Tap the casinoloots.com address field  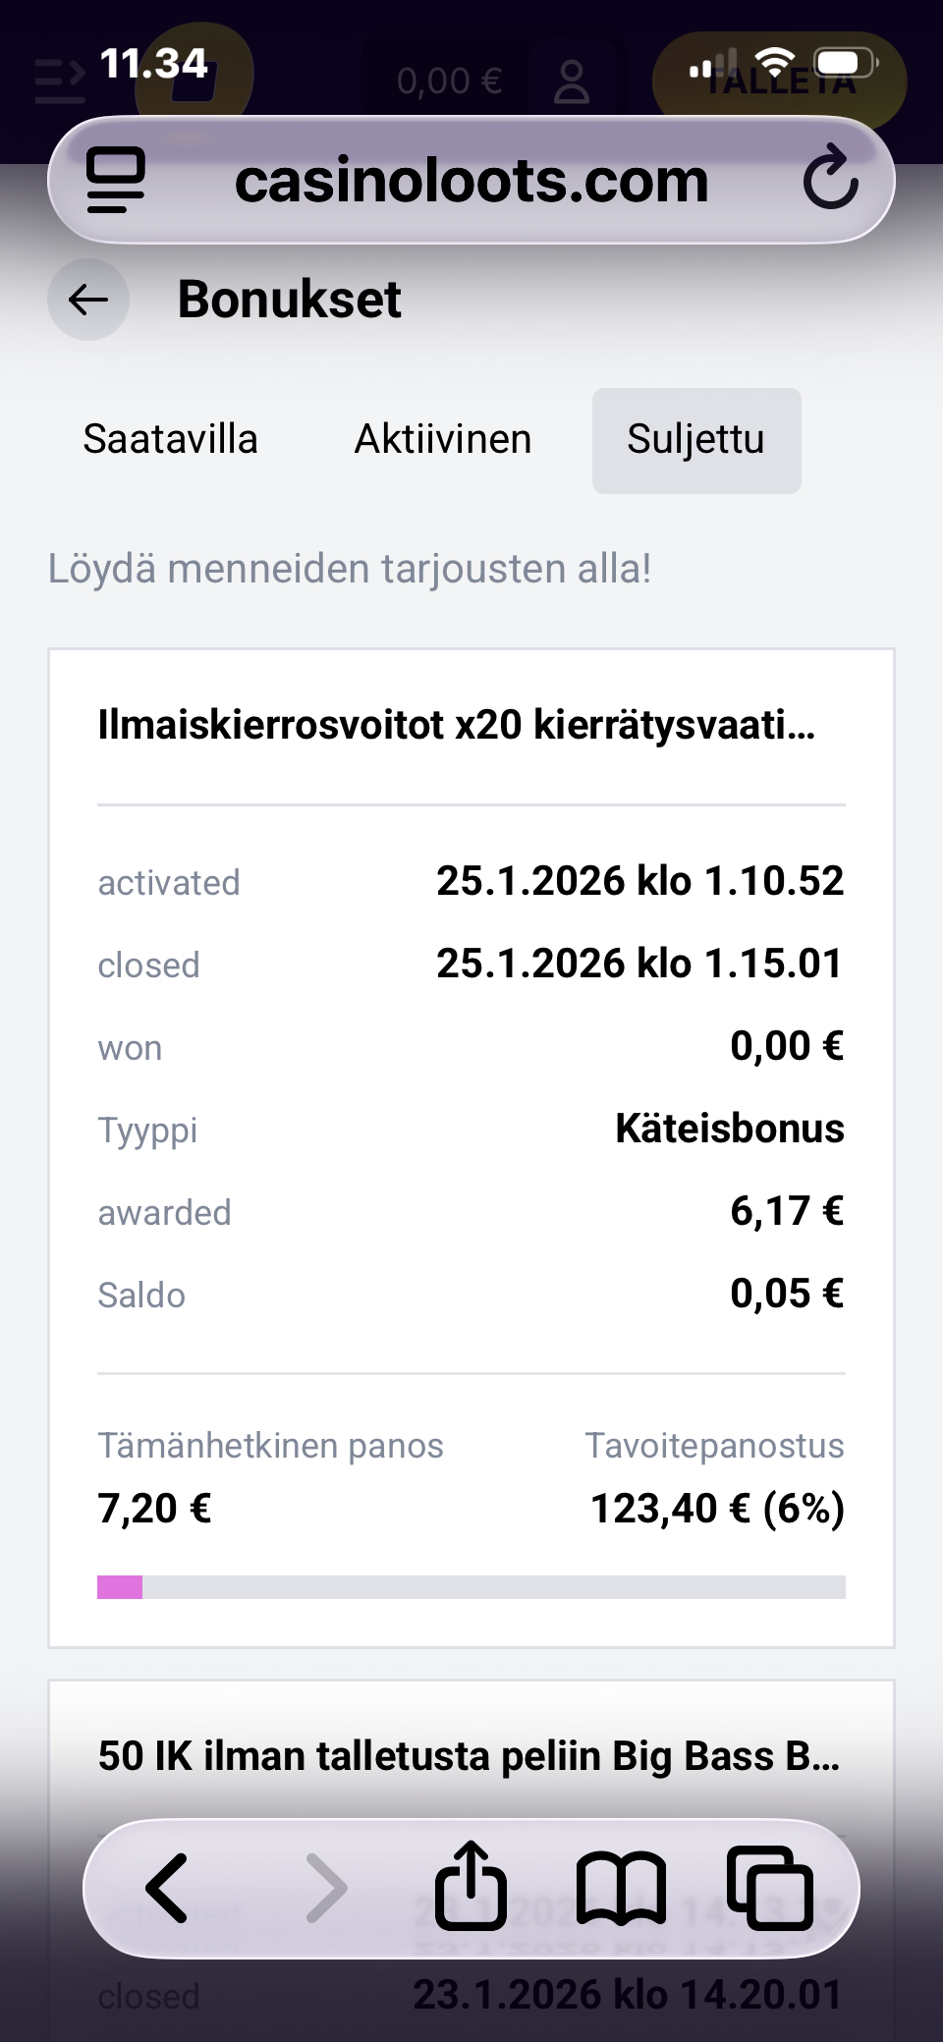click(471, 181)
